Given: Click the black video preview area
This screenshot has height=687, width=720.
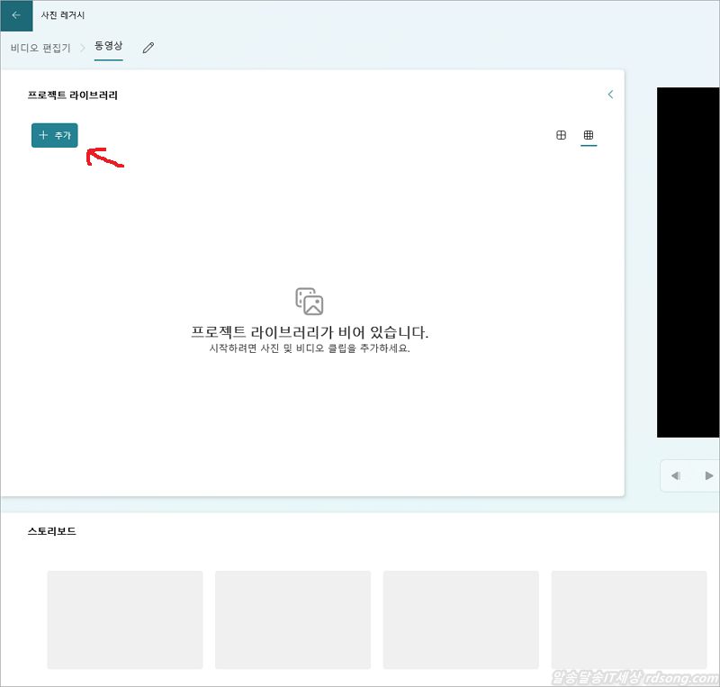Looking at the screenshot, I should coord(688,262).
